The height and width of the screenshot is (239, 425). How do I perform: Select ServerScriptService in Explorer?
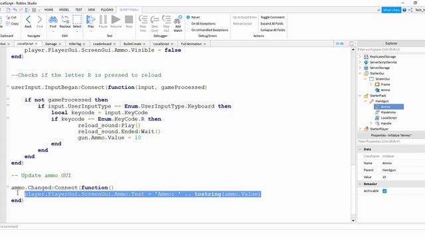tap(383, 62)
